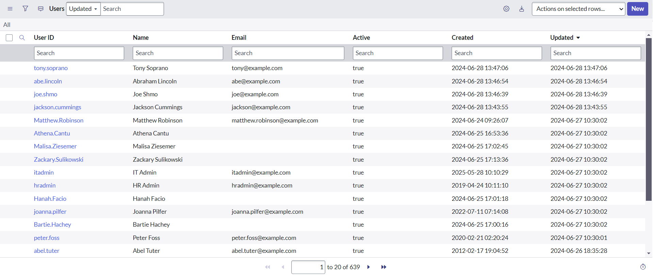
Task: Open the Matthew.Robinson user link
Action: [x=59, y=120]
